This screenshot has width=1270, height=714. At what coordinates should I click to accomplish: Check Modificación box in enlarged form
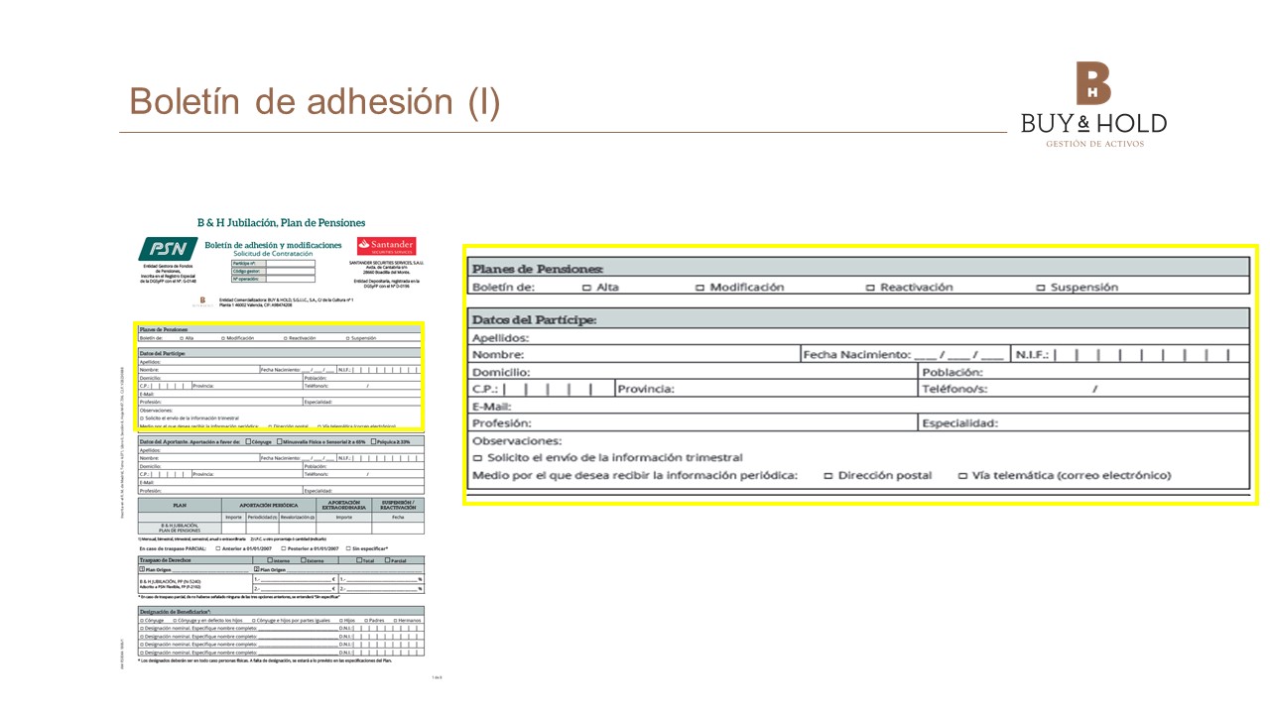tap(699, 288)
